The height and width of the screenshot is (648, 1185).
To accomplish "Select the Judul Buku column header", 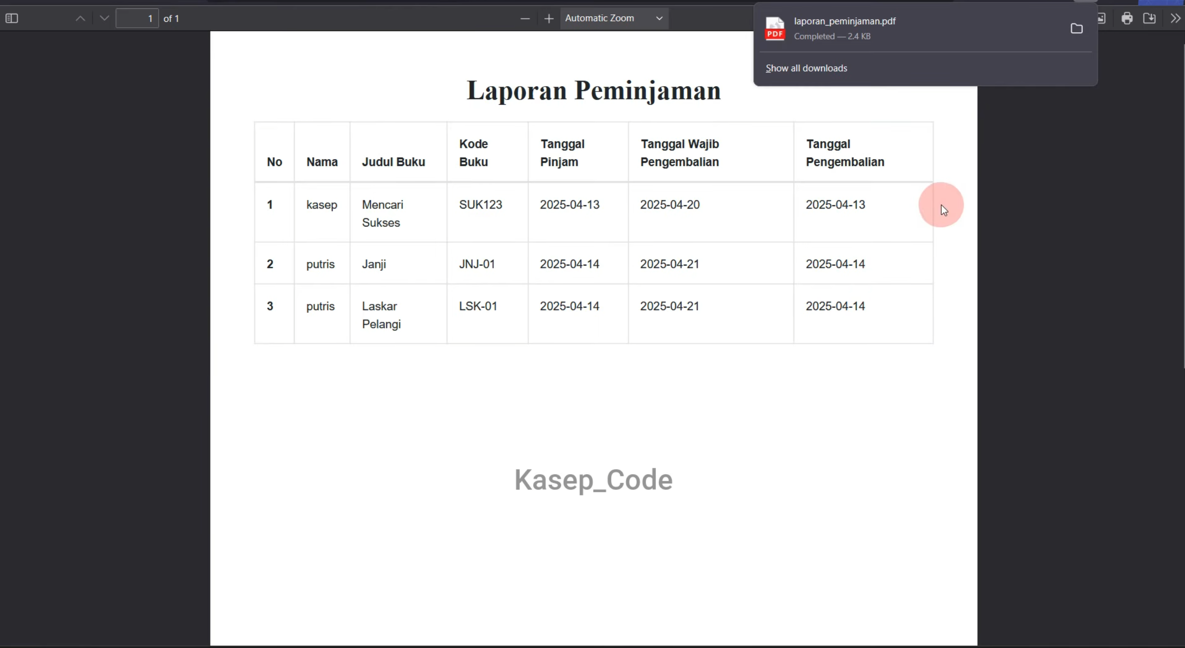I will (393, 162).
